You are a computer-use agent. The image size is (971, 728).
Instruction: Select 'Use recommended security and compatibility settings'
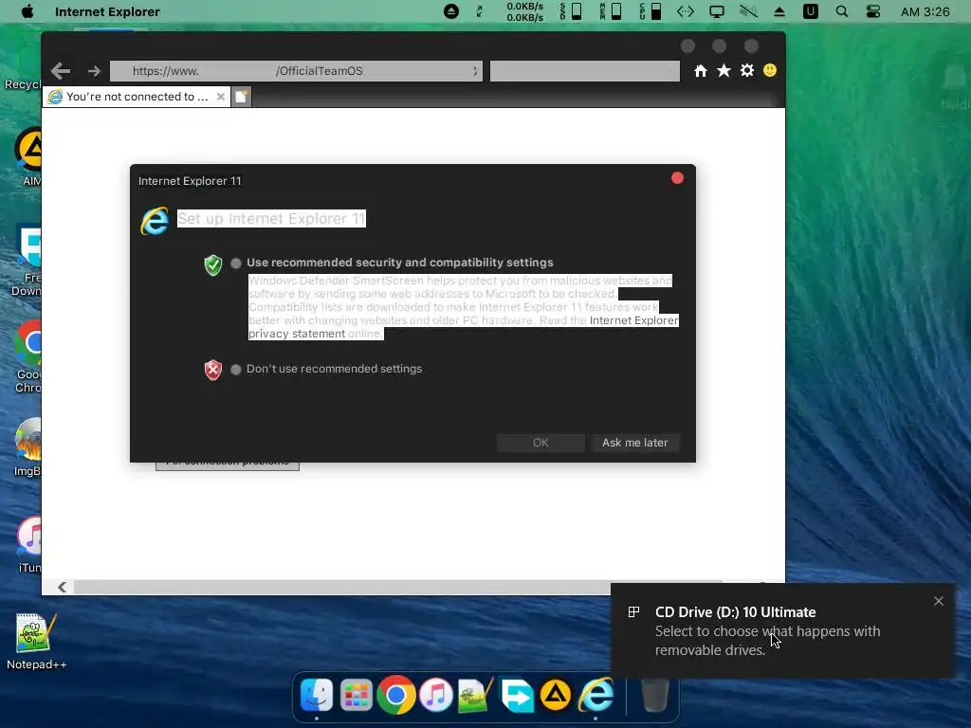coord(236,264)
